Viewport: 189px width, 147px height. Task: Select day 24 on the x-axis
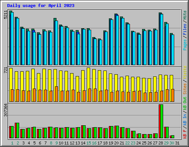138,143
